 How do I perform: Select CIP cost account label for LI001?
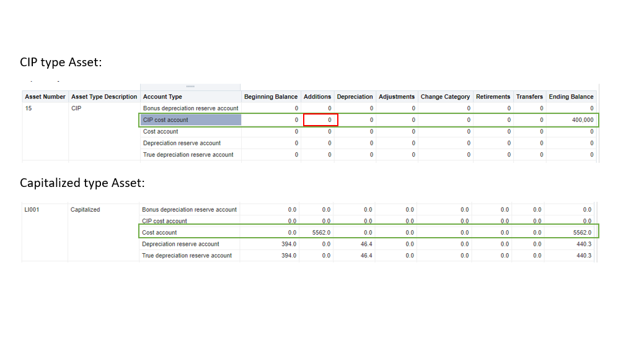pyautogui.click(x=164, y=221)
